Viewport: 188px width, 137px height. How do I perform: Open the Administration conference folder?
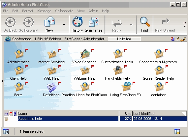(x=19, y=54)
